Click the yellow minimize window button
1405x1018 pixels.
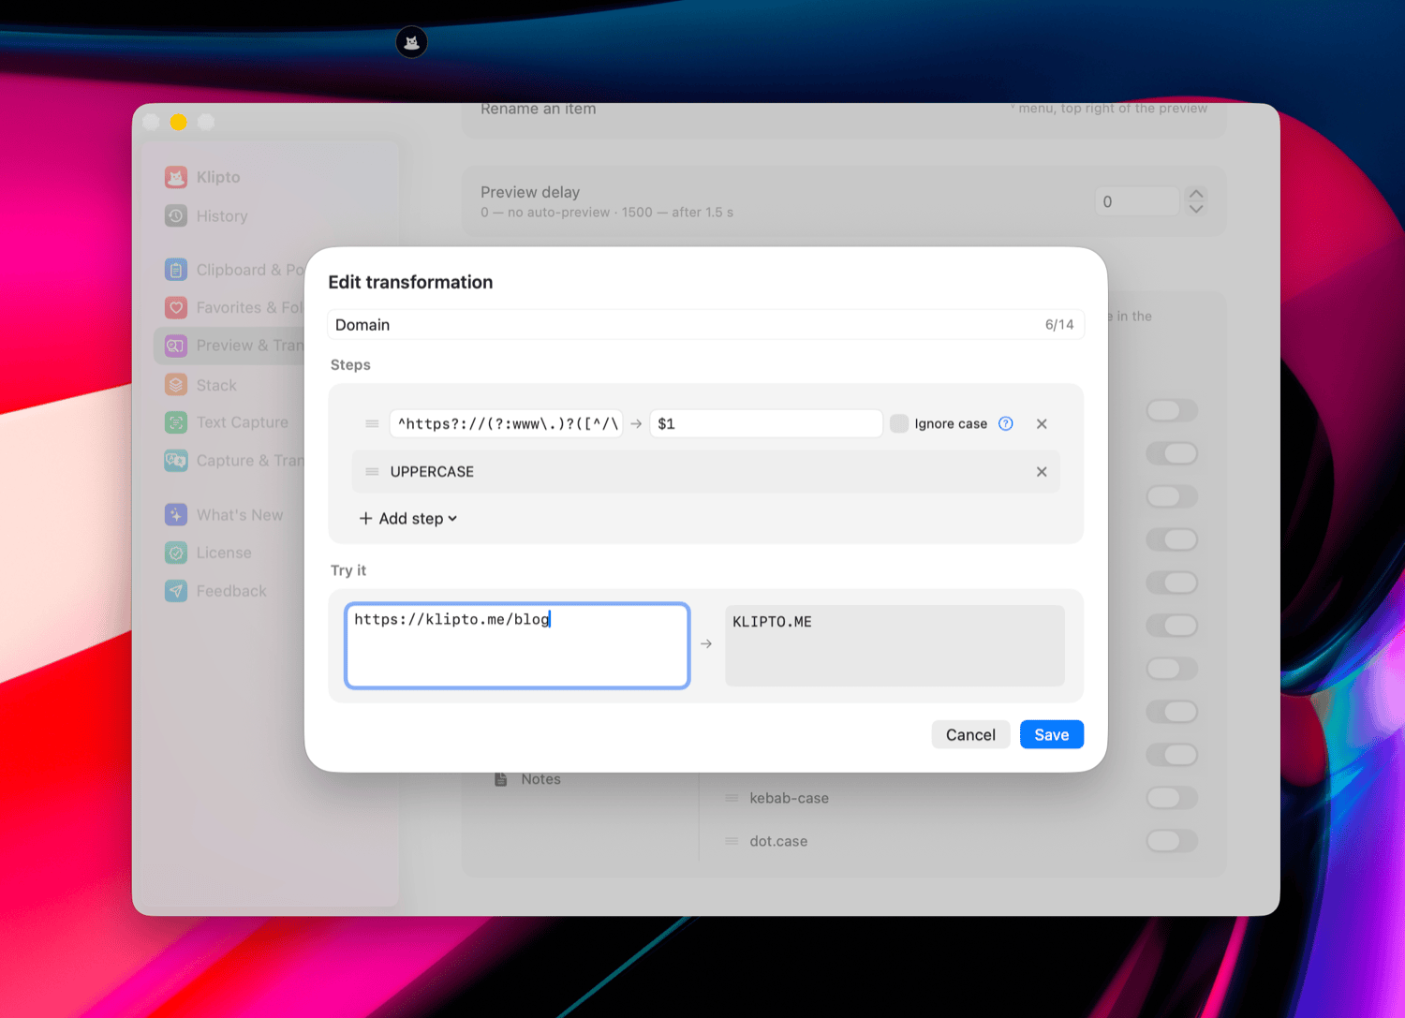coord(179,122)
